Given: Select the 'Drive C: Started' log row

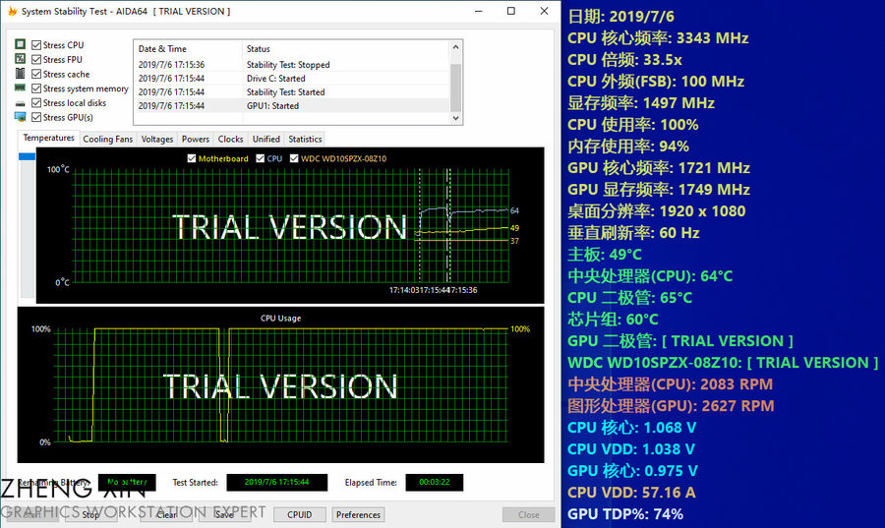Looking at the screenshot, I should 292,79.
